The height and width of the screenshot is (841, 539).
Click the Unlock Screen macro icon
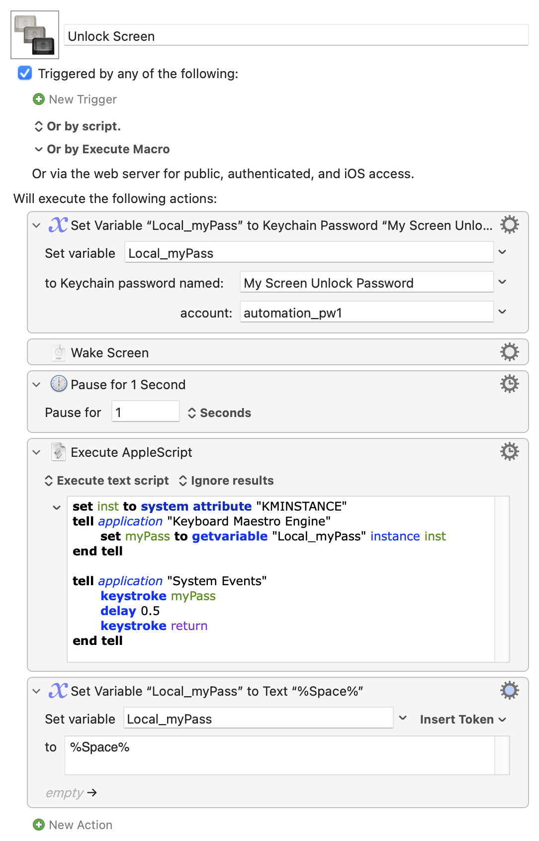(x=35, y=35)
